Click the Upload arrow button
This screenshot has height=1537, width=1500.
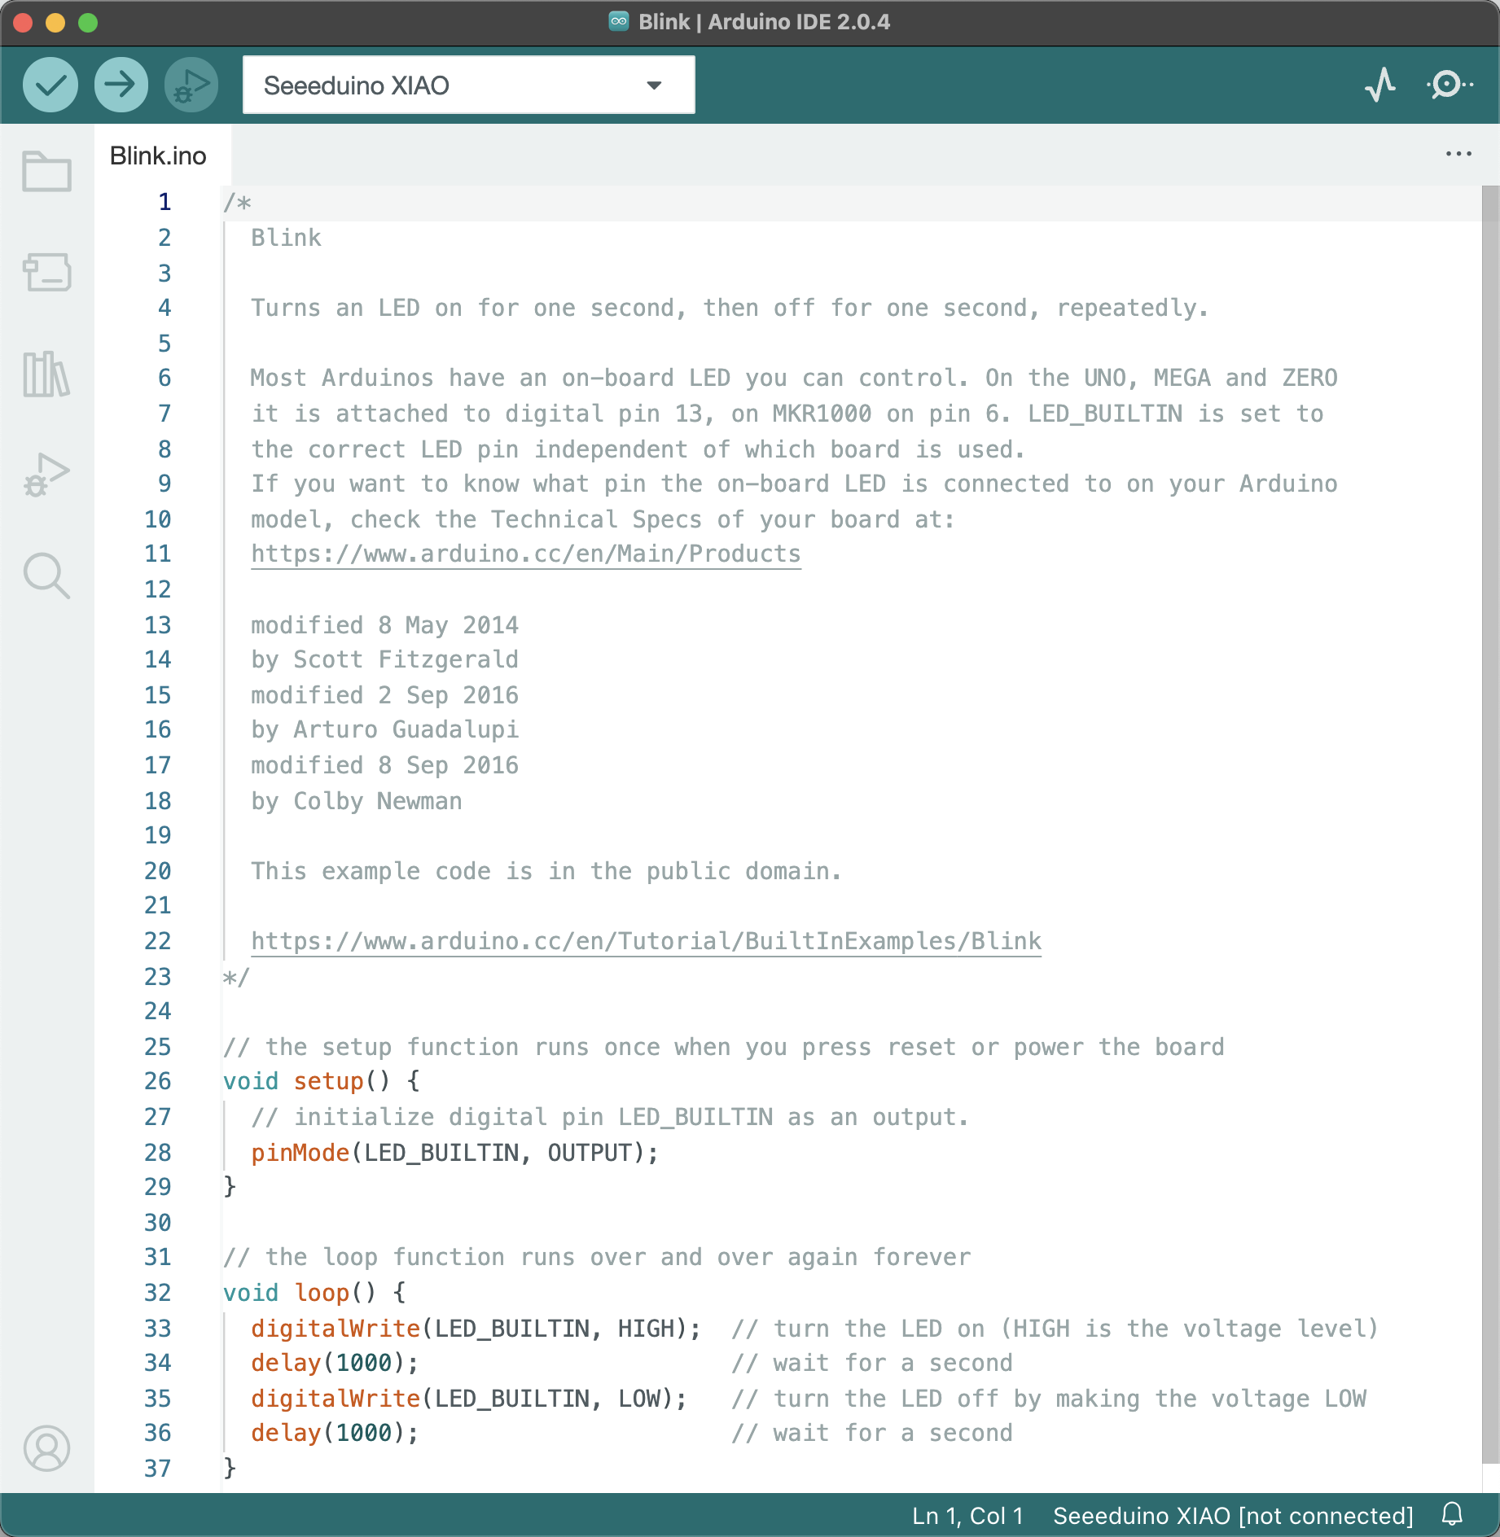pos(121,85)
